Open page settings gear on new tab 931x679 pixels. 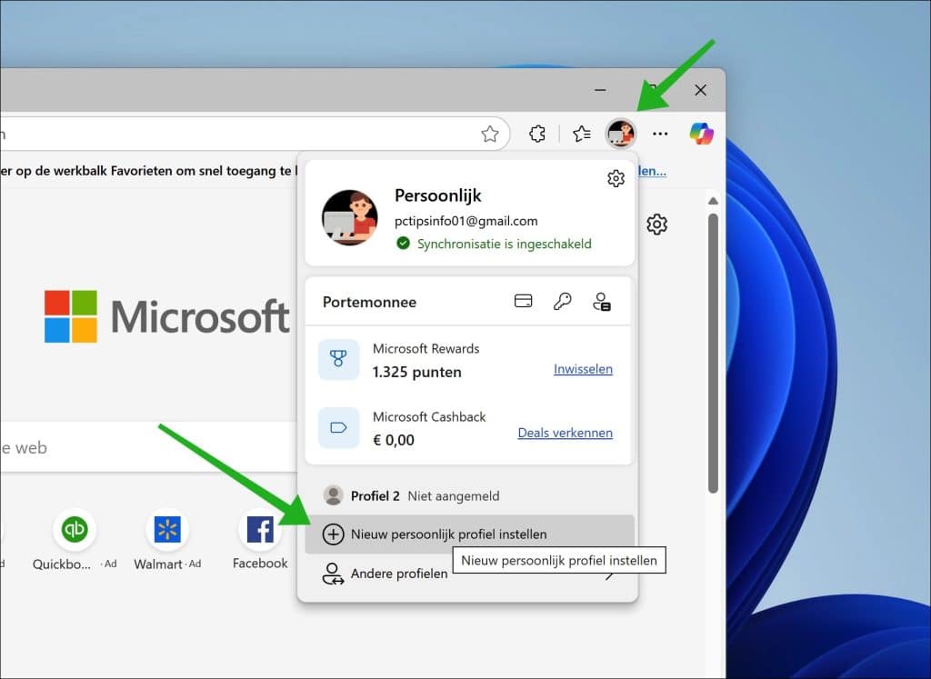[x=656, y=225]
